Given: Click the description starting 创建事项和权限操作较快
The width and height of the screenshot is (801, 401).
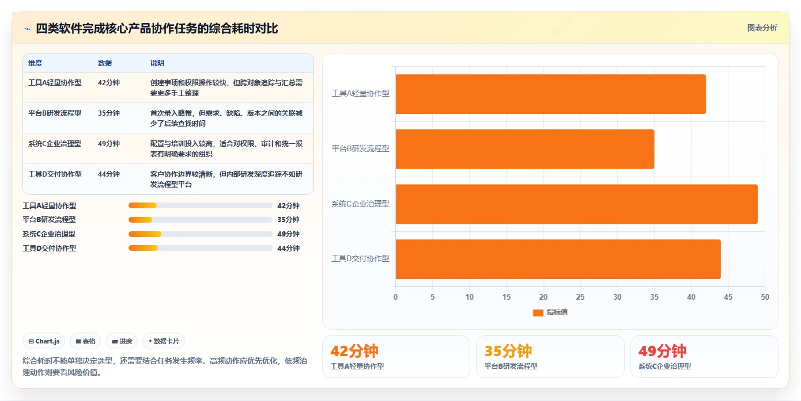Looking at the screenshot, I should pyautogui.click(x=226, y=87).
